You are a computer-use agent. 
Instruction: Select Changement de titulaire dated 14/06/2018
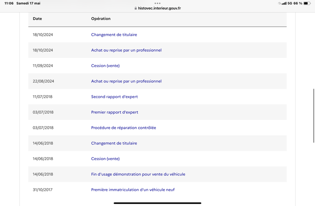[114, 143]
